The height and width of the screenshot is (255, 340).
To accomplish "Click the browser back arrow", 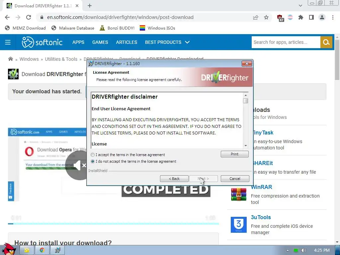I will coord(7,17).
